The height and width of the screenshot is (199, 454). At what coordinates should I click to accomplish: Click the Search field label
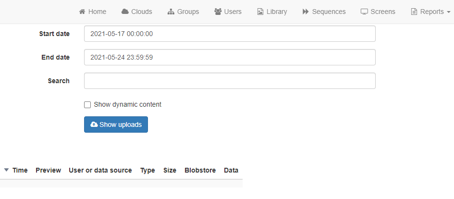59,81
